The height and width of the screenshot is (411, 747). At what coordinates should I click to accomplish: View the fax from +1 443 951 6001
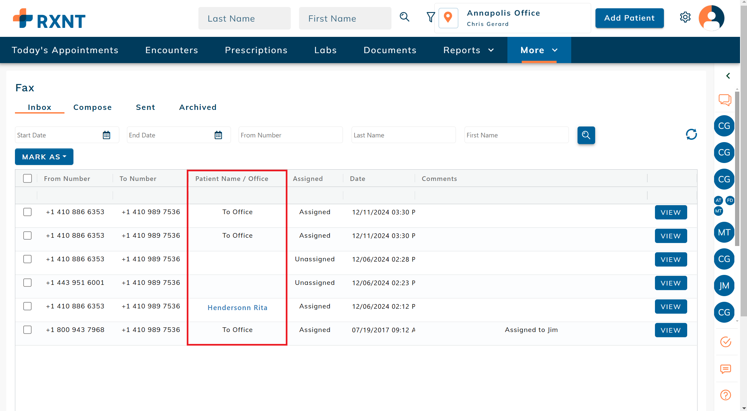(671, 283)
